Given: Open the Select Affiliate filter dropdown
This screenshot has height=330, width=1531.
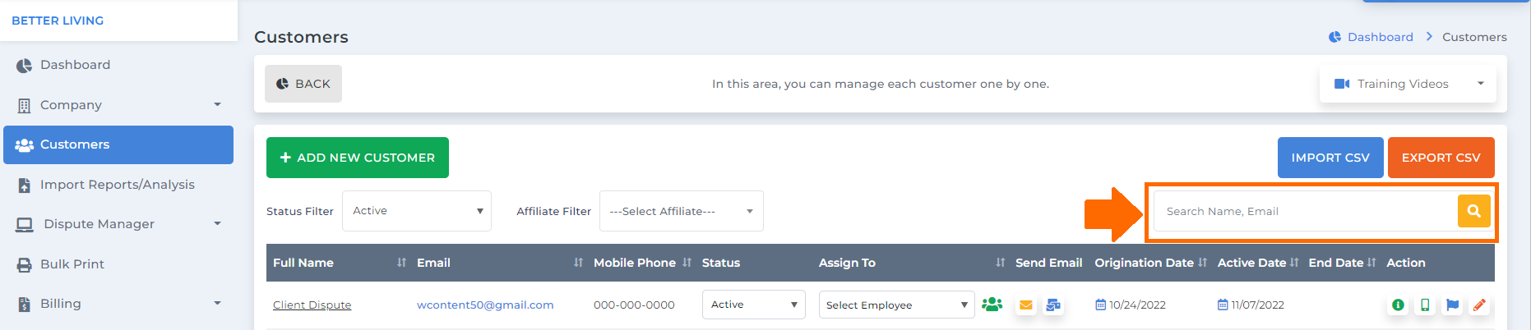Looking at the screenshot, I should [682, 211].
